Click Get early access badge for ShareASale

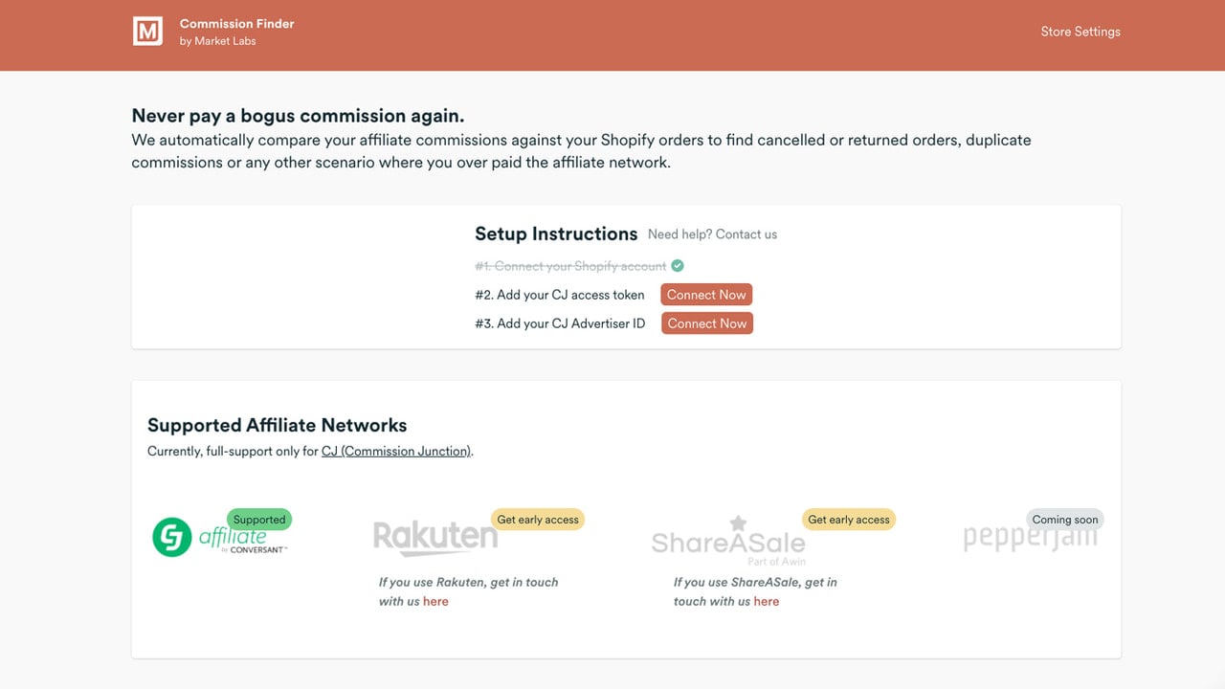pos(849,520)
